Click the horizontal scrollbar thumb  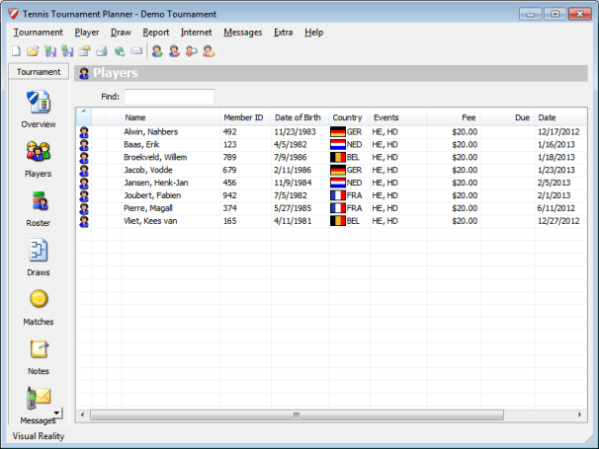pyautogui.click(x=297, y=414)
